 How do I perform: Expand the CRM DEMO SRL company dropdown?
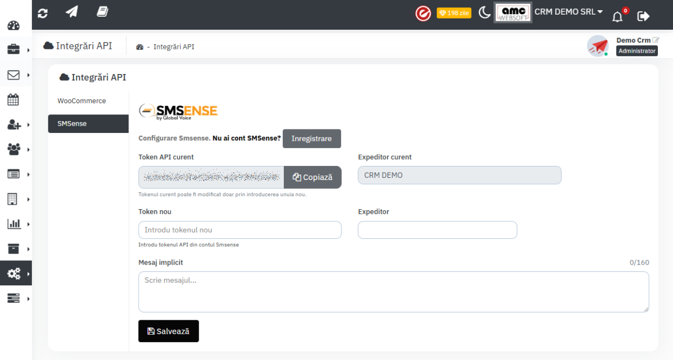568,12
